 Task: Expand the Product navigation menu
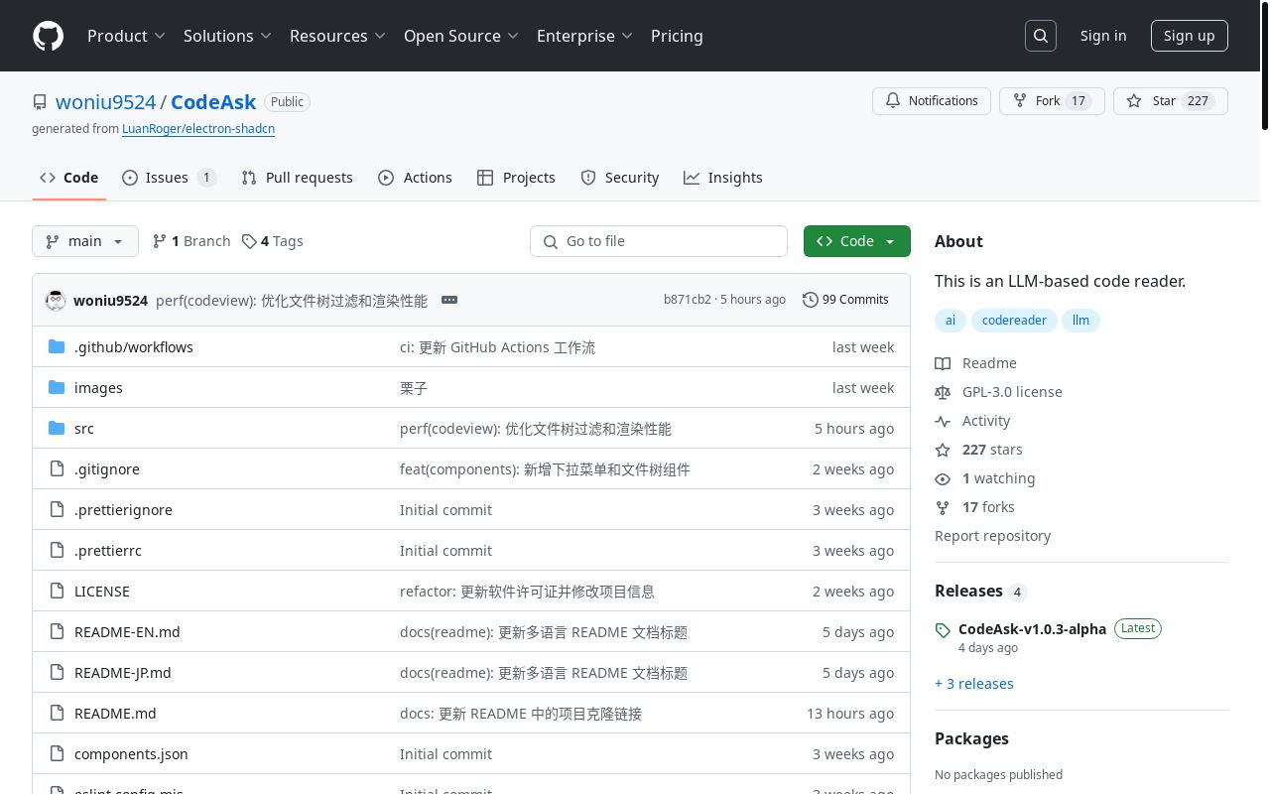pos(126,36)
